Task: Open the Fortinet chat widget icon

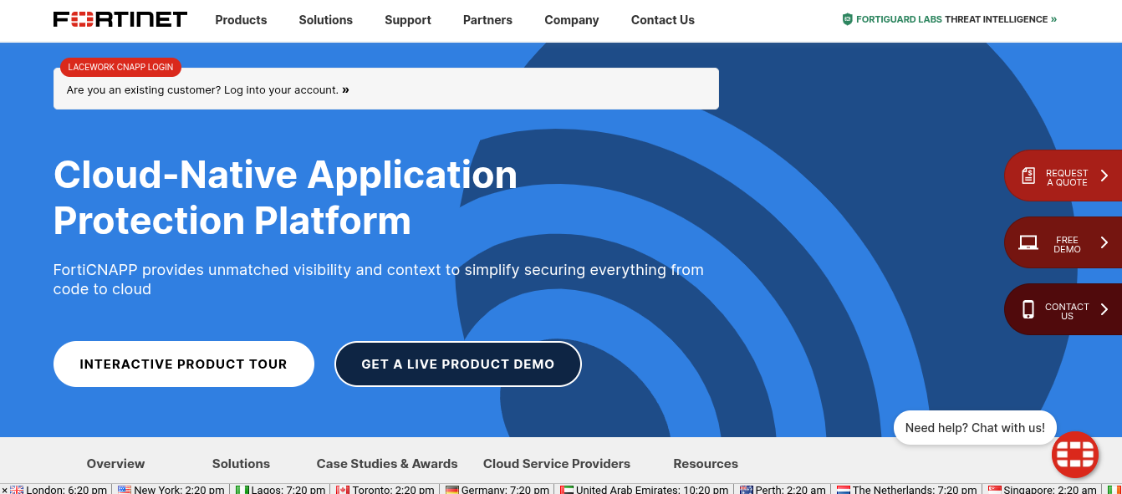Action: point(1075,455)
